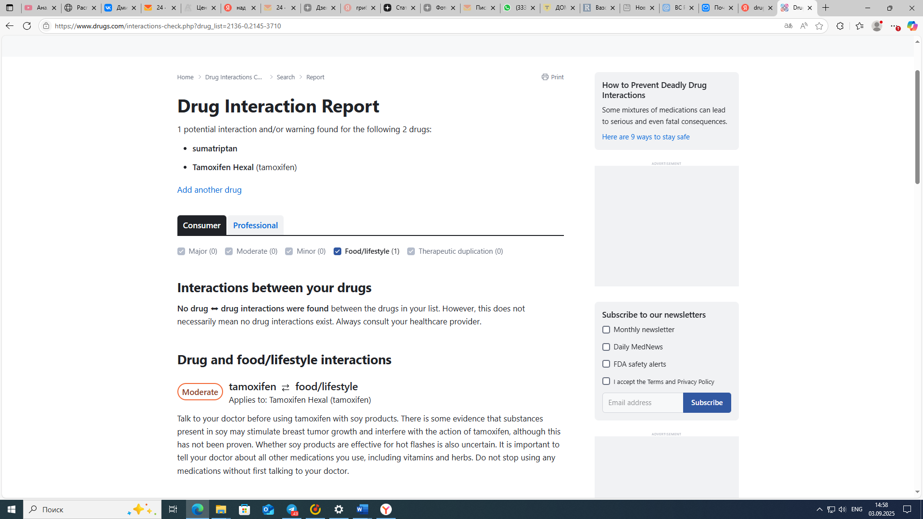Screen dimensions: 923x519
Task: Select the Consumer tab
Action: (x=201, y=225)
